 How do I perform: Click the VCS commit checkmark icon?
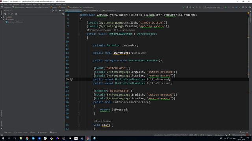point(240,7)
